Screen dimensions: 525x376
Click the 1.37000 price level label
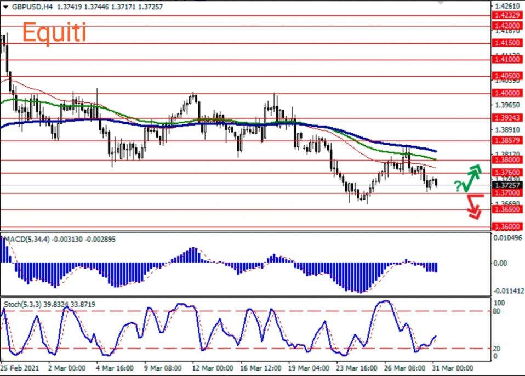(507, 193)
